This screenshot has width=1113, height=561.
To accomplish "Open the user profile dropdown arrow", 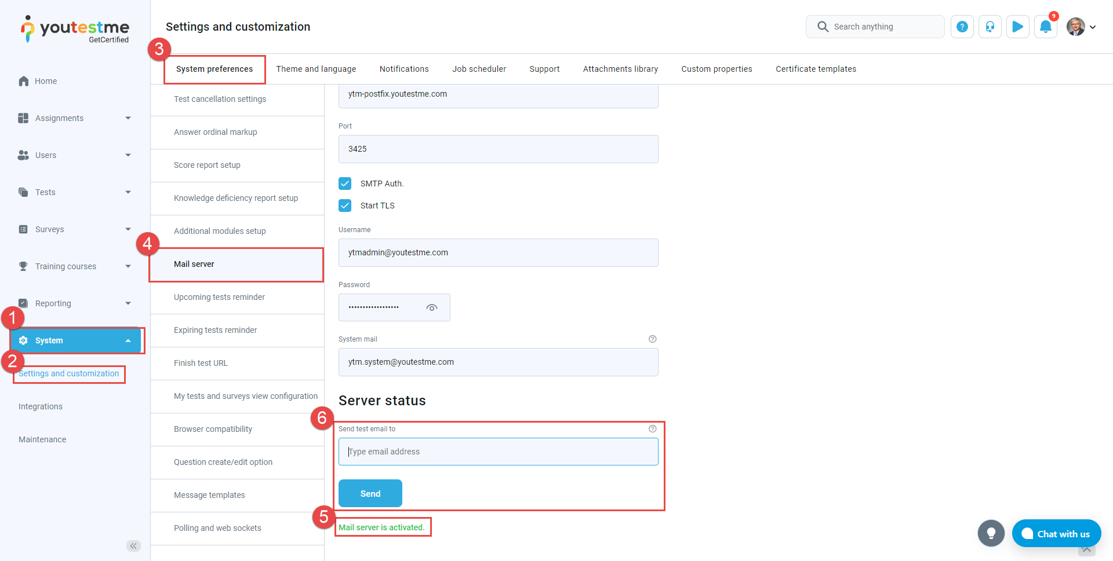I will (x=1093, y=27).
